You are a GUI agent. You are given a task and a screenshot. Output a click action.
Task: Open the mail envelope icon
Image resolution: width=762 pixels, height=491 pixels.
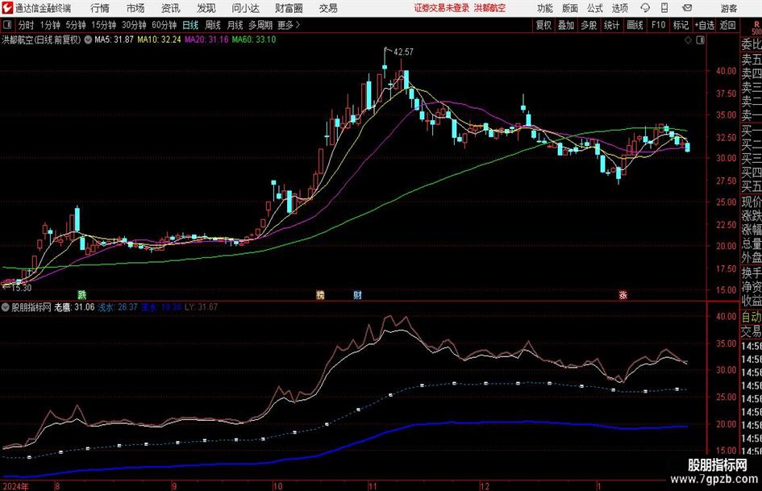pyautogui.click(x=687, y=8)
